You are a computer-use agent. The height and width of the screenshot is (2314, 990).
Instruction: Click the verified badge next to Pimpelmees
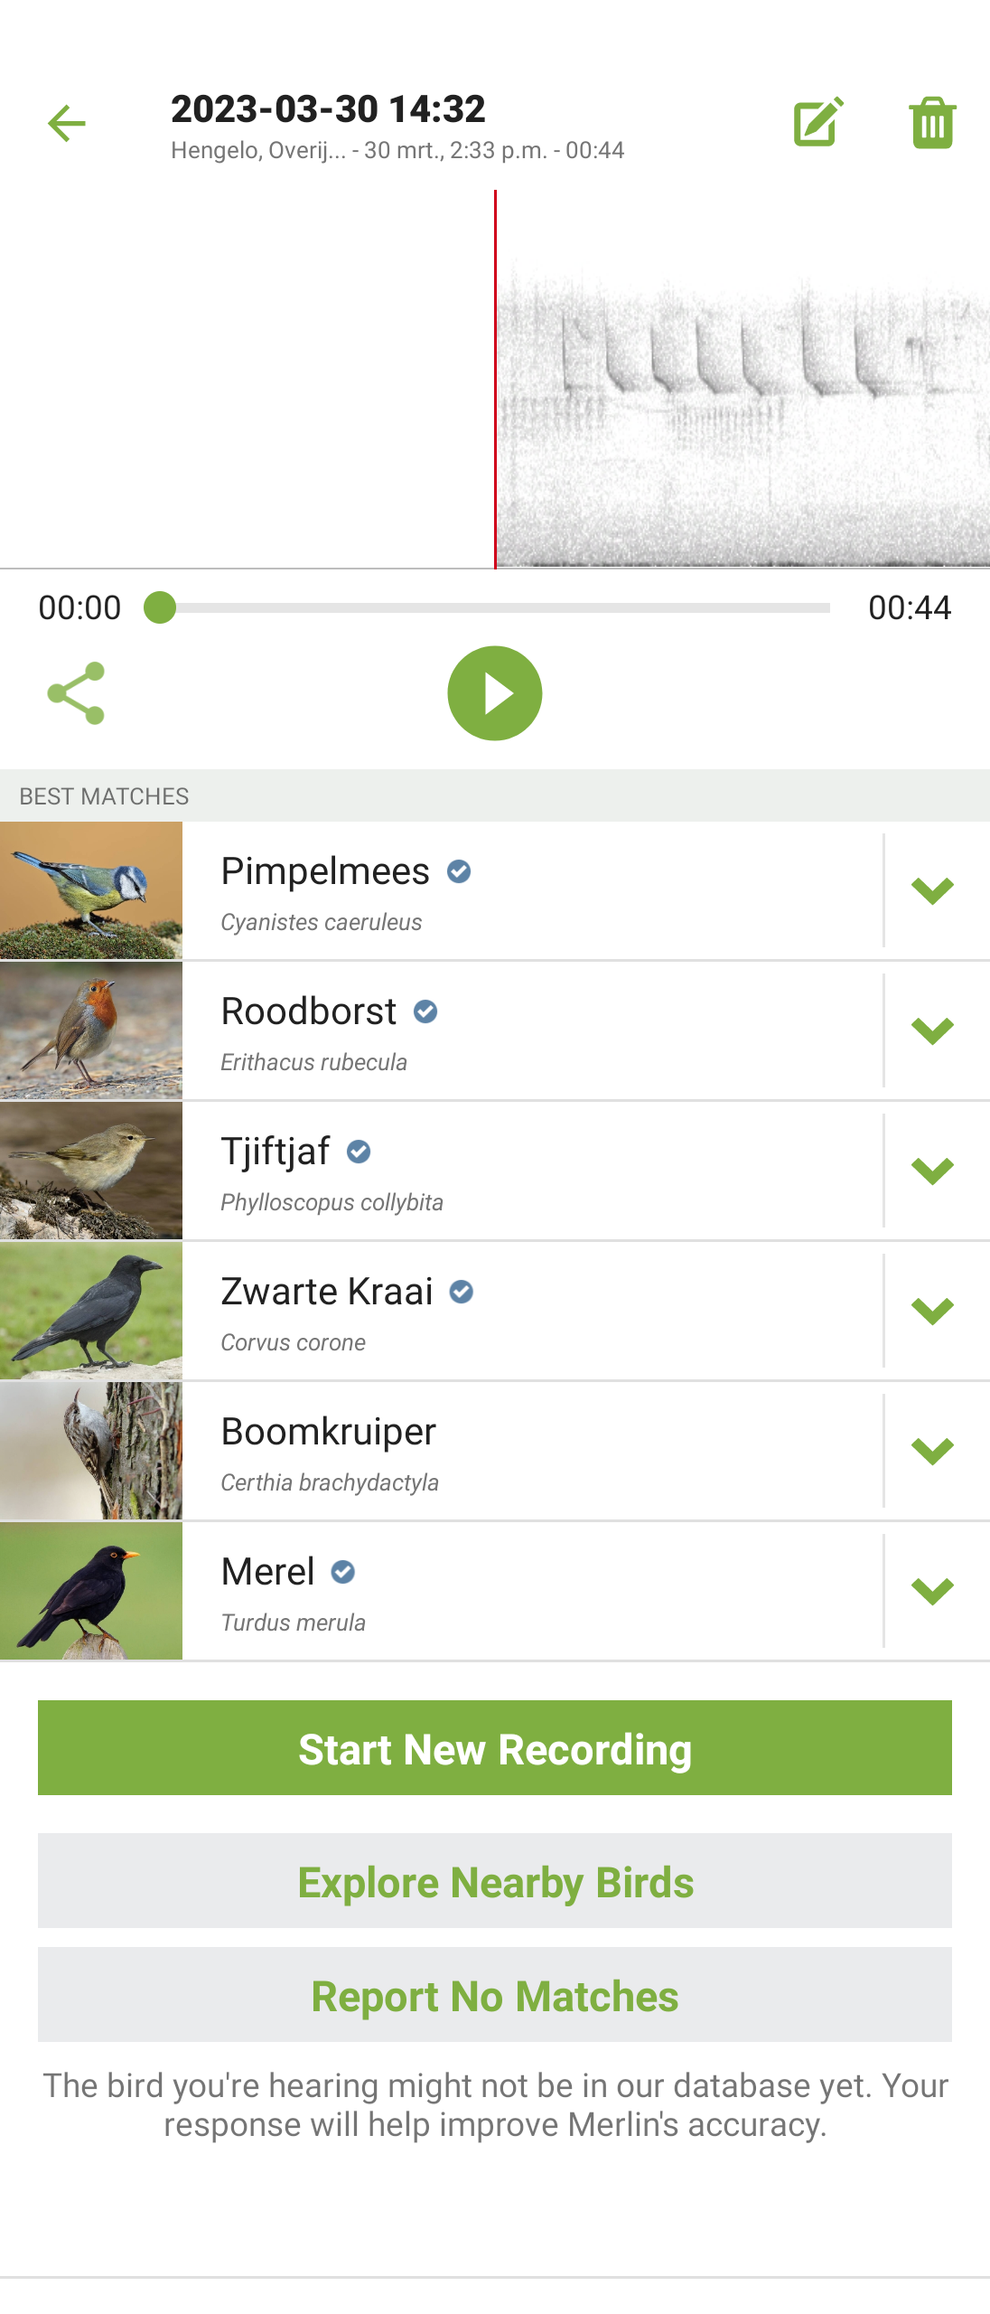tap(459, 871)
